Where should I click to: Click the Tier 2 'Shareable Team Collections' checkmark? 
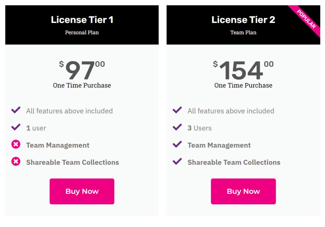coord(177,162)
